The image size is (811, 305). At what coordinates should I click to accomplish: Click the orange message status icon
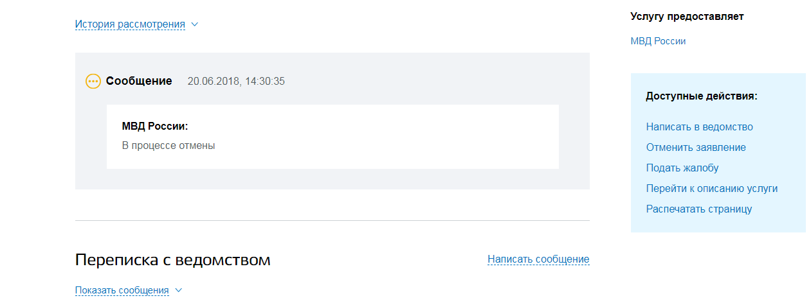pyautogui.click(x=93, y=82)
